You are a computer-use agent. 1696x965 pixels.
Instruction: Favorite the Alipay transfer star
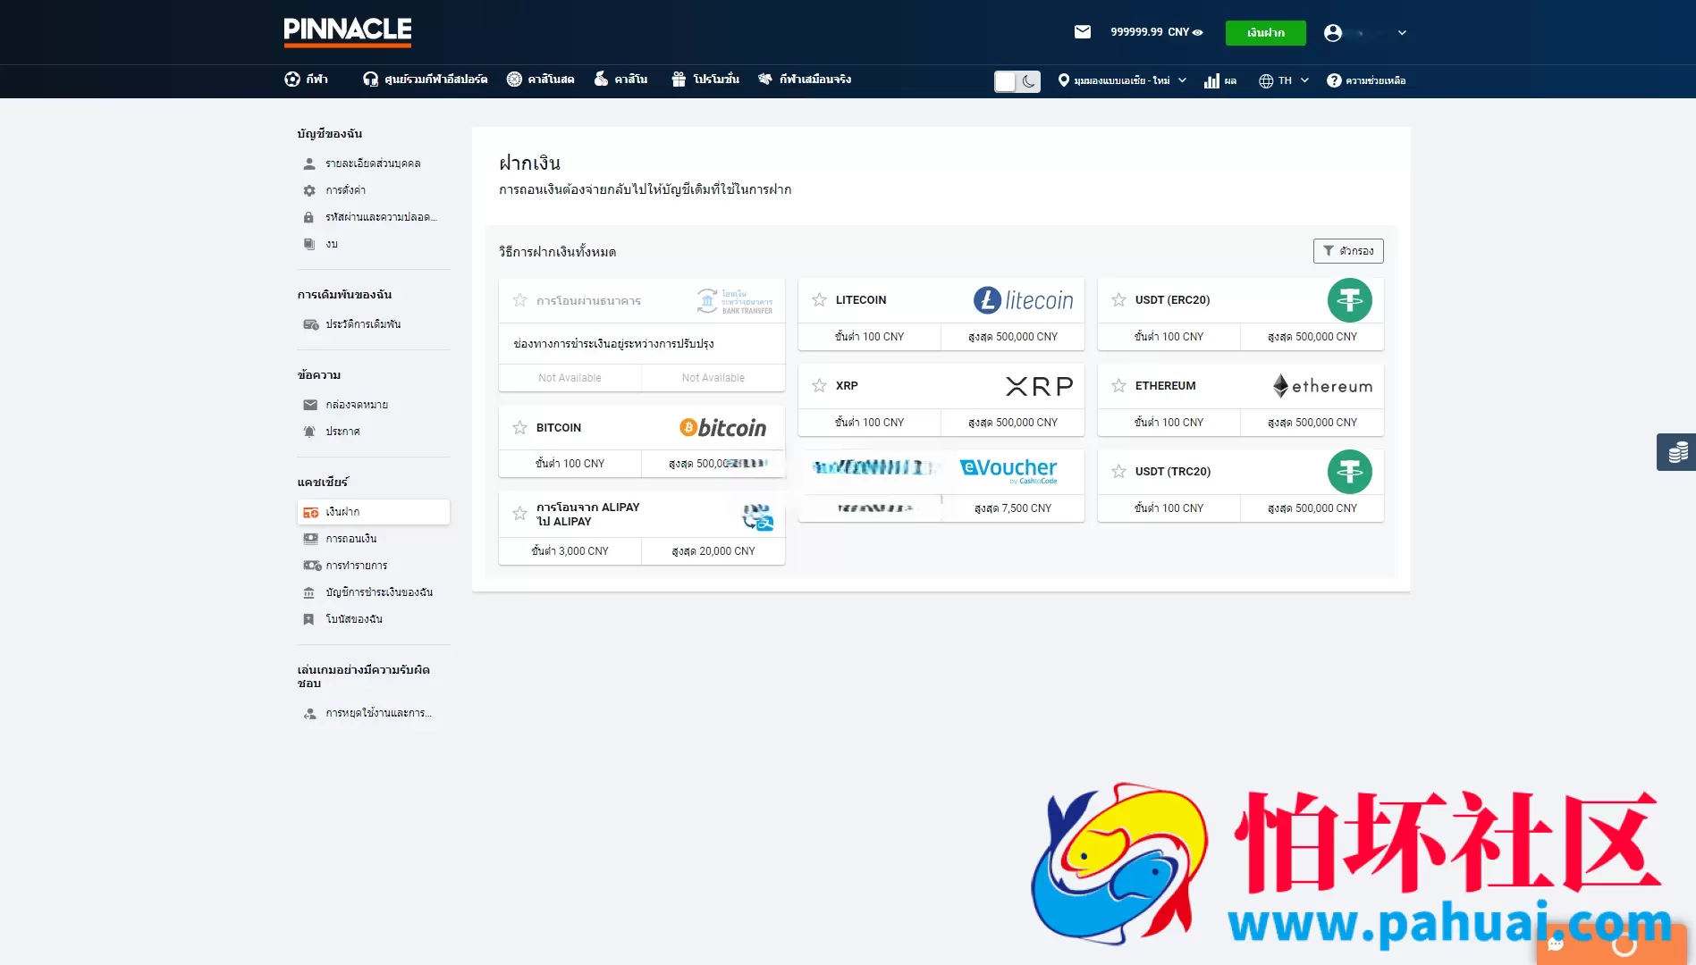tap(519, 514)
